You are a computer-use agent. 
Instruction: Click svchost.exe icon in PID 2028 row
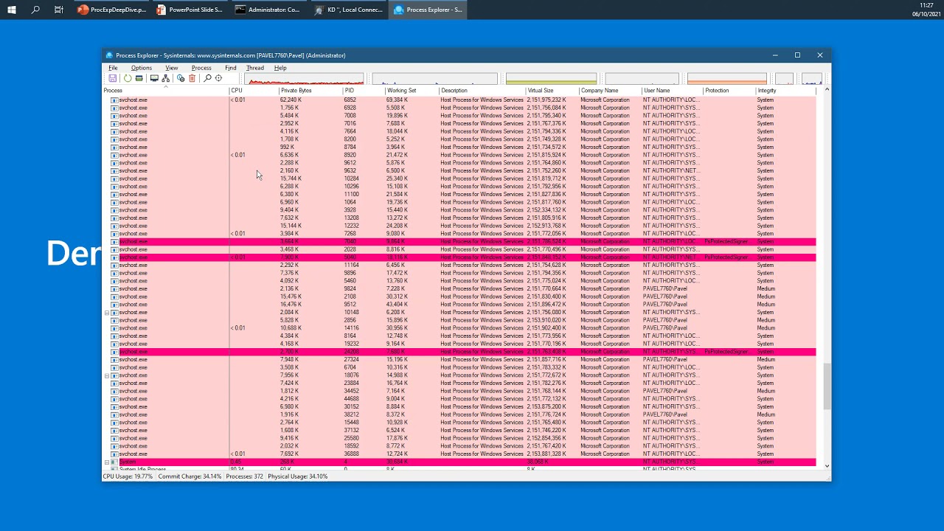tap(114, 249)
